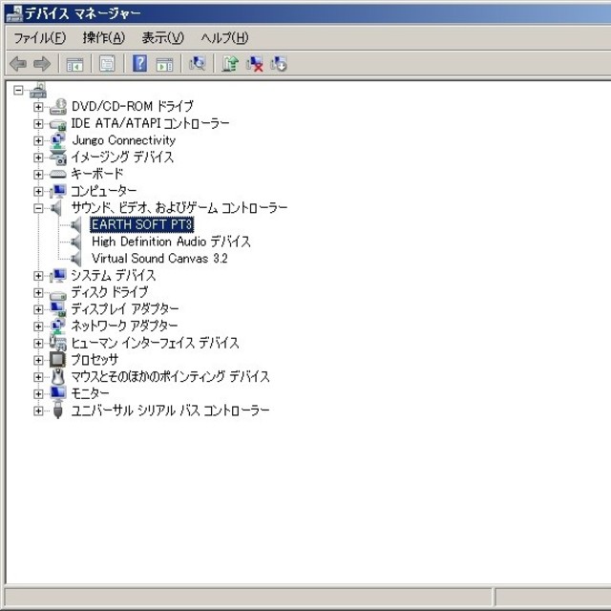
Task: Click the mouse icon for マウス category
Action: point(57,376)
